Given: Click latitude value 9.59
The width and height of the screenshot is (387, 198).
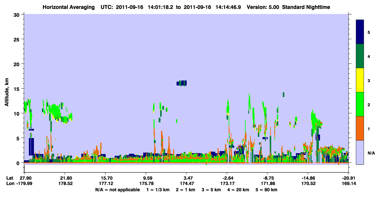Looking at the screenshot, I should click(146, 178).
